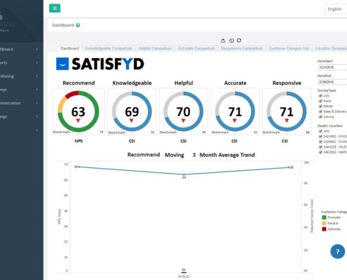Uncheck the Rental survey type
347x280 pixels.
click(x=320, y=106)
